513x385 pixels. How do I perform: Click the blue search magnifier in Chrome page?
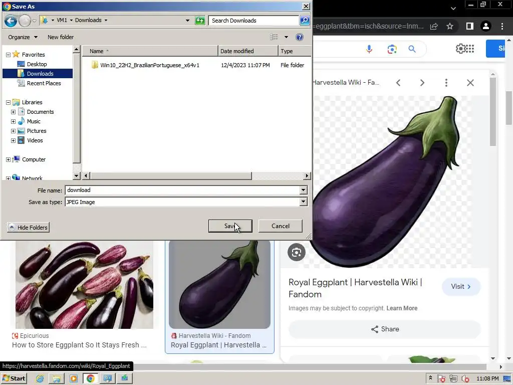[x=412, y=49]
